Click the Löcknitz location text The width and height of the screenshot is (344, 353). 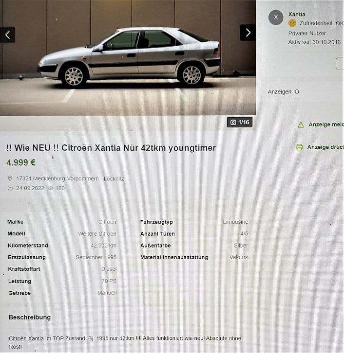pos(114,179)
